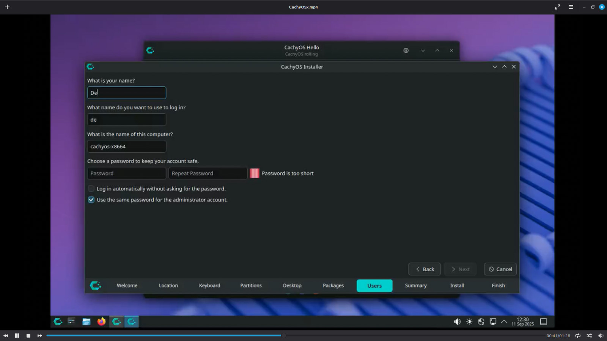
Task: Select the Packages step
Action: coord(333,286)
